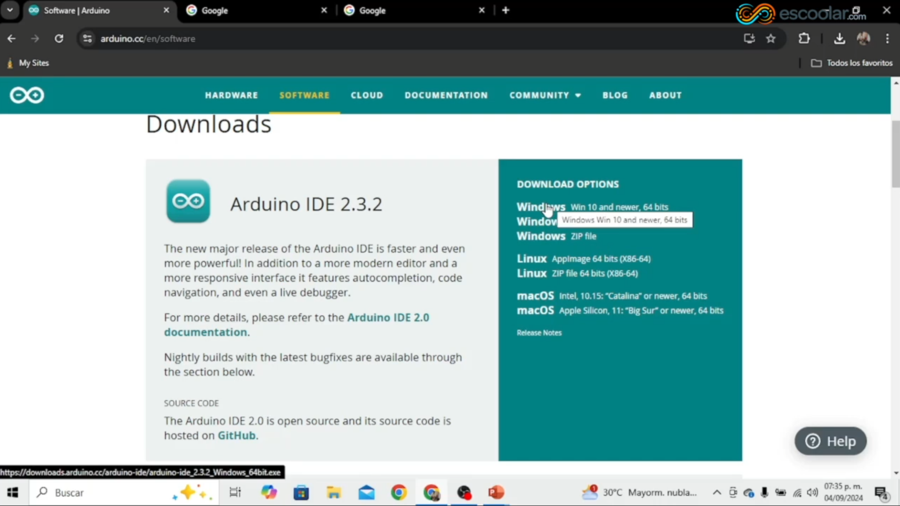Screen dimensions: 900x506
Task: Open the tab search dropdown arrow
Action: click(10, 10)
